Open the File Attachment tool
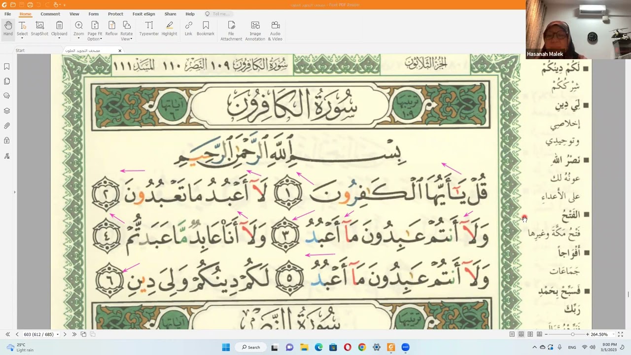The width and height of the screenshot is (631, 355). [231, 31]
